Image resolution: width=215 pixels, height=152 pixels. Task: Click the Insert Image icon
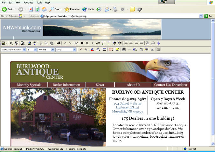117,49
